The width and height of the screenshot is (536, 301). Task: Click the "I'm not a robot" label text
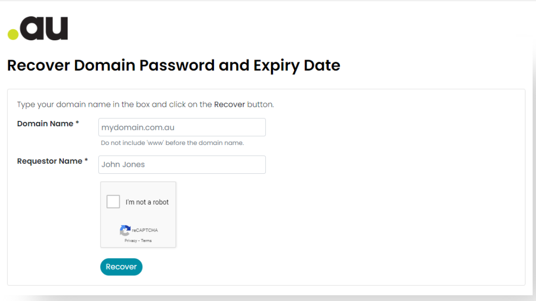click(147, 202)
